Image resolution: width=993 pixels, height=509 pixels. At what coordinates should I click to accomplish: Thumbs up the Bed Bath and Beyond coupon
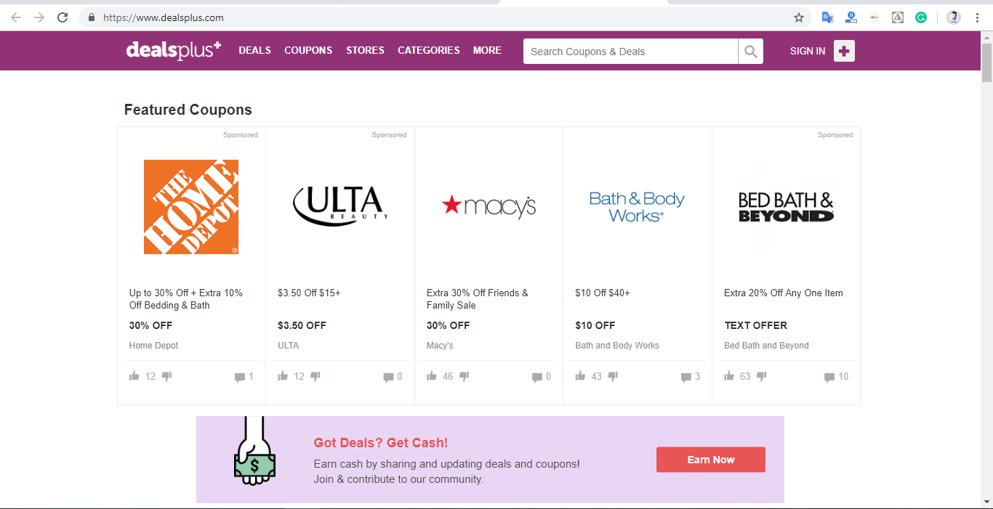tap(729, 376)
